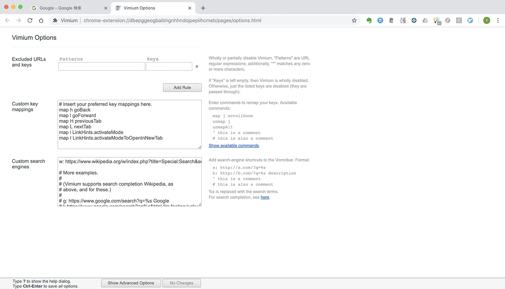Click the 'Custom search engines' label
Screen dimensions: 505x289
pos(29,164)
